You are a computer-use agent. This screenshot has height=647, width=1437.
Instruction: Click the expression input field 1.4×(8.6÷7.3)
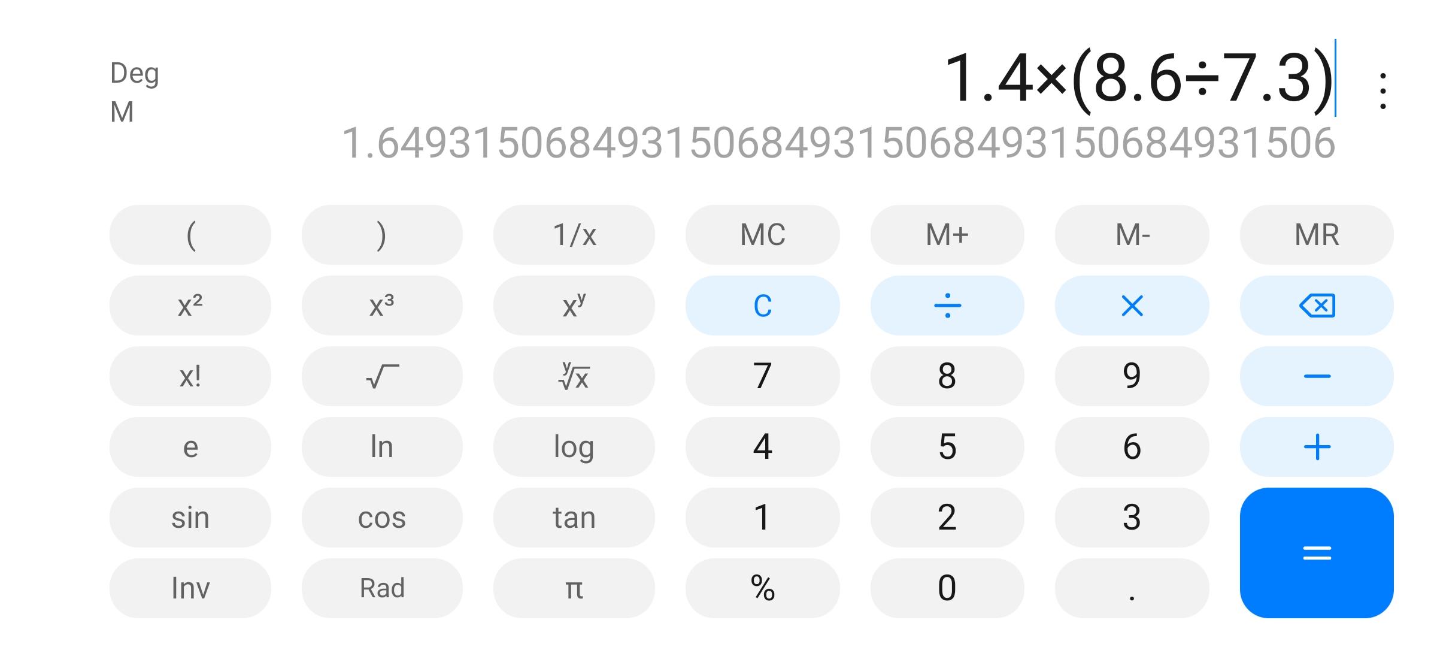pos(1139,78)
